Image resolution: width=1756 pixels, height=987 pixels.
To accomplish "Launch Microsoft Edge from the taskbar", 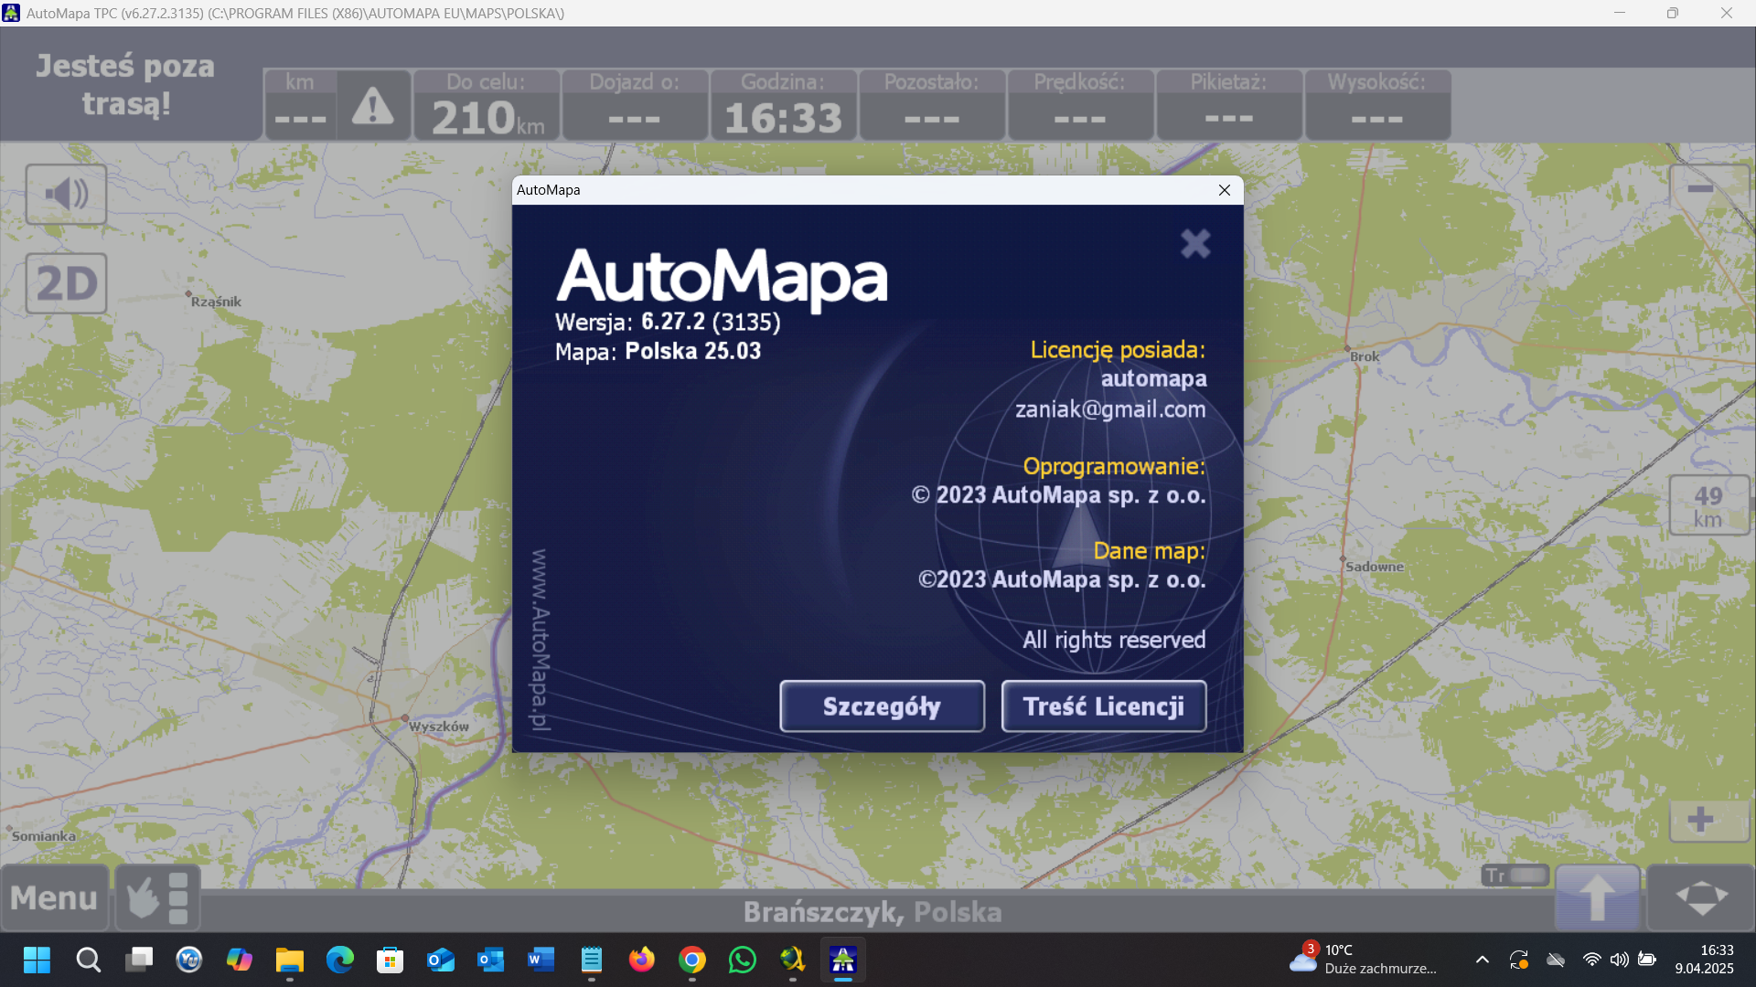I will click(x=340, y=960).
